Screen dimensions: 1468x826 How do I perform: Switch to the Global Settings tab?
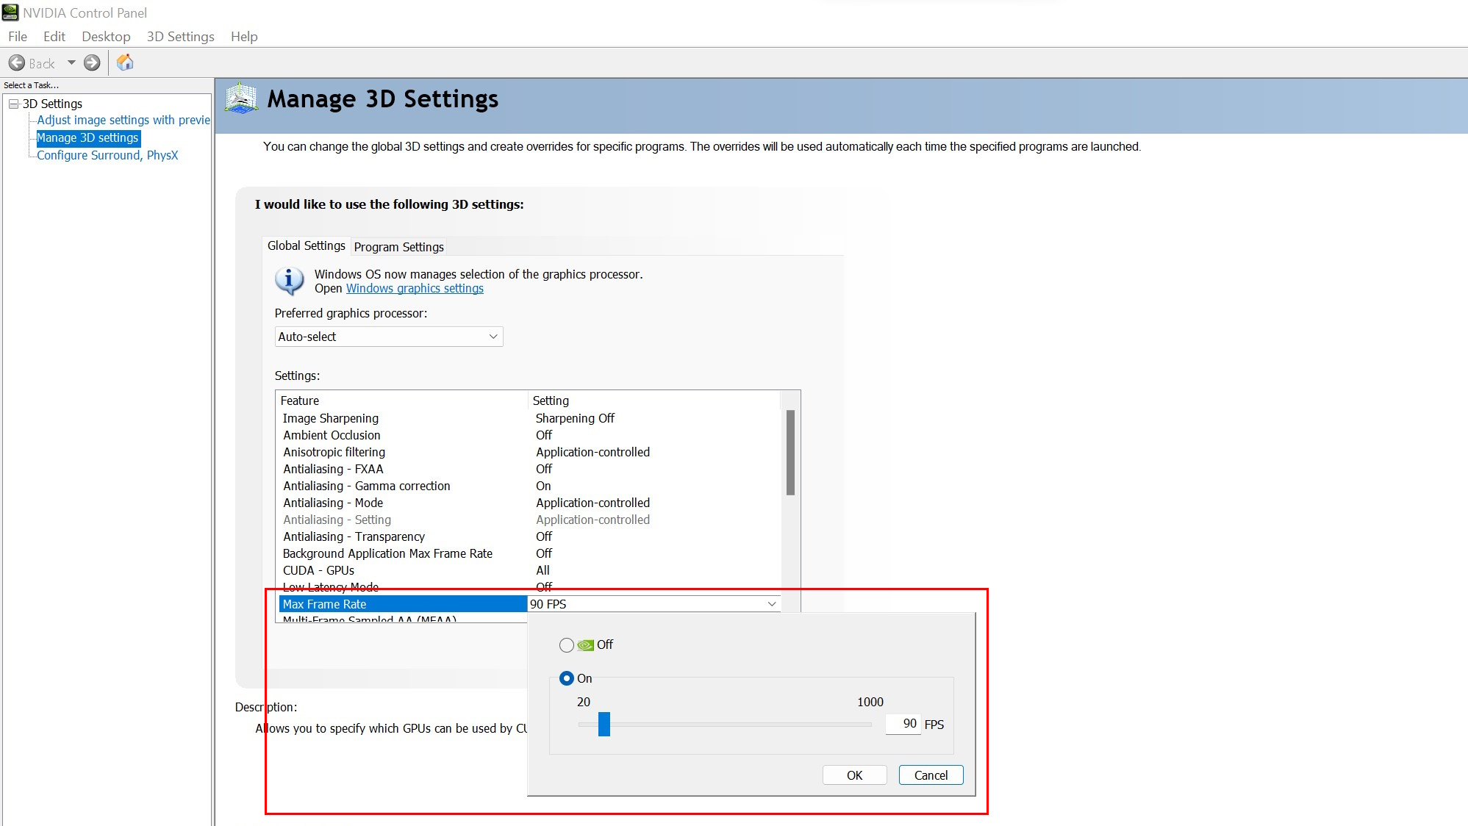(306, 245)
